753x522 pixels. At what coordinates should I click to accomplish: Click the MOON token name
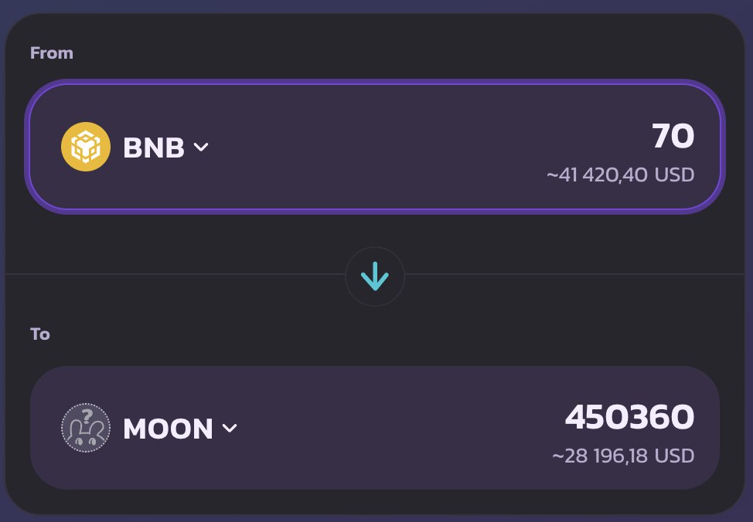[168, 429]
